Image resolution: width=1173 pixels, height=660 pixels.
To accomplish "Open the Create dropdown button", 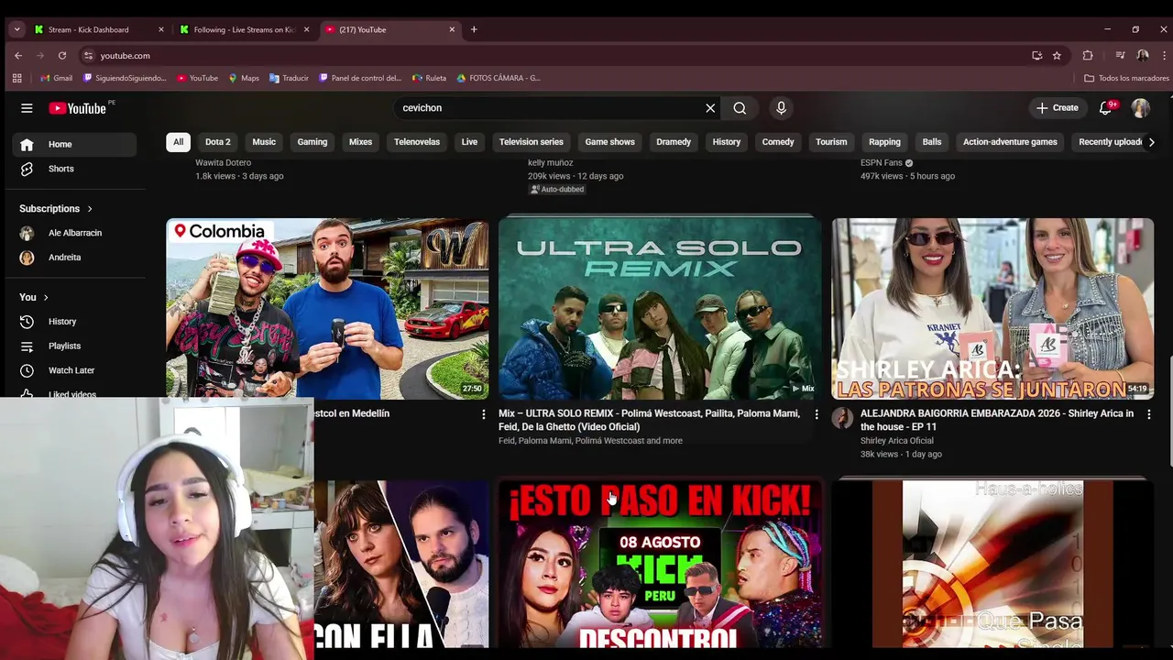I will point(1057,108).
